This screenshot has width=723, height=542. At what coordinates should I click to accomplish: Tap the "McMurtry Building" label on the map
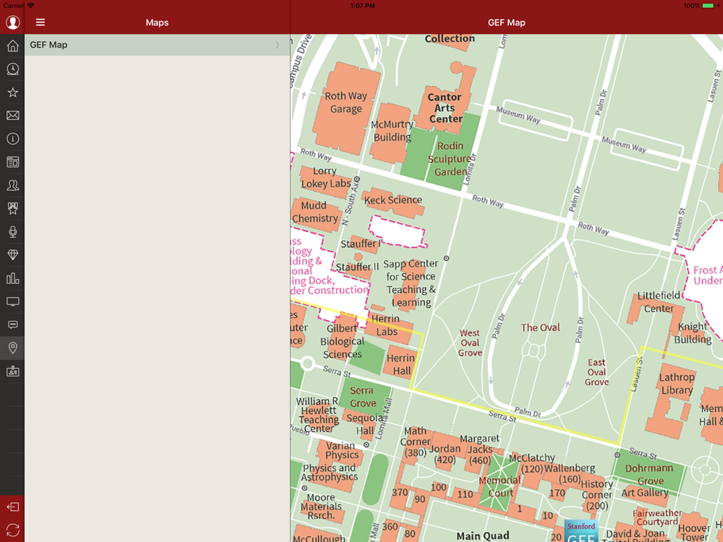pyautogui.click(x=392, y=131)
